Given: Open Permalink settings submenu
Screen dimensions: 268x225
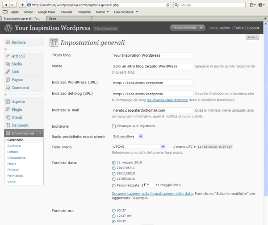Looking at the screenshot, I should point(15,175).
